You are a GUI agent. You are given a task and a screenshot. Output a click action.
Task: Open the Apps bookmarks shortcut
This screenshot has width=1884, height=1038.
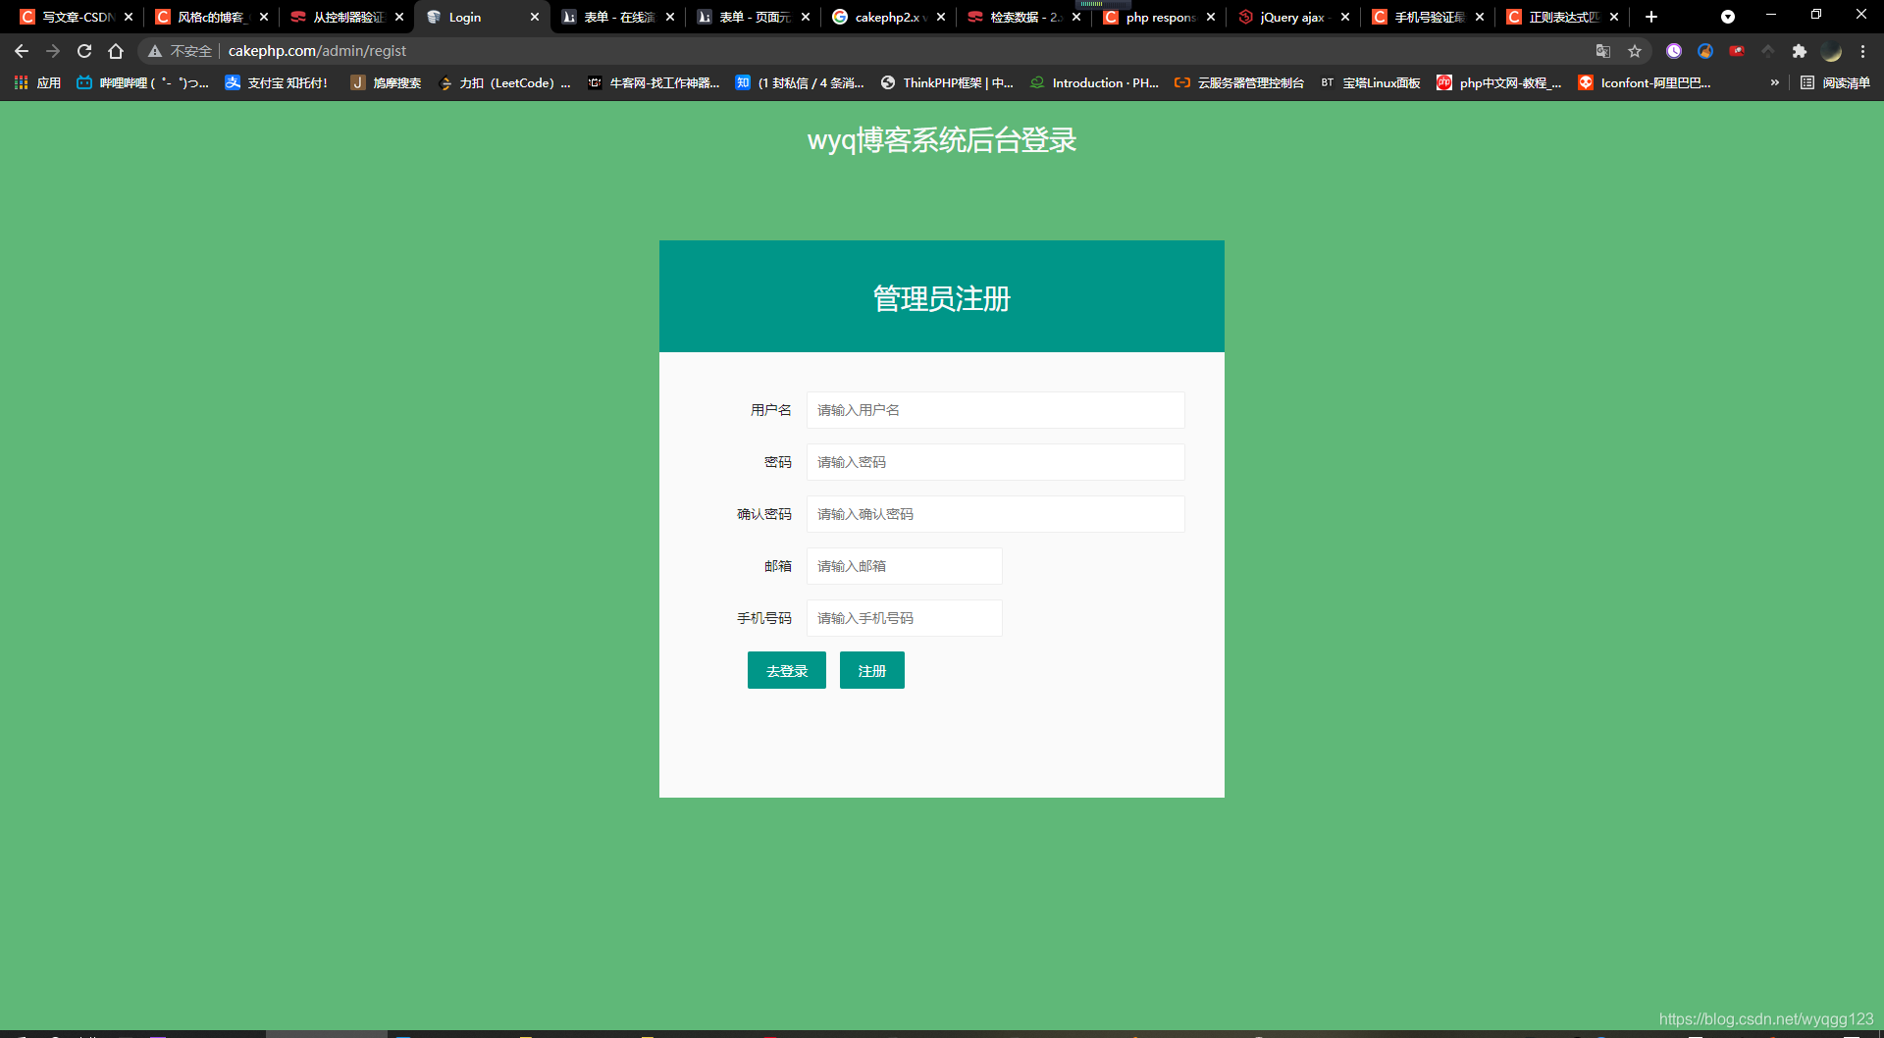click(37, 83)
